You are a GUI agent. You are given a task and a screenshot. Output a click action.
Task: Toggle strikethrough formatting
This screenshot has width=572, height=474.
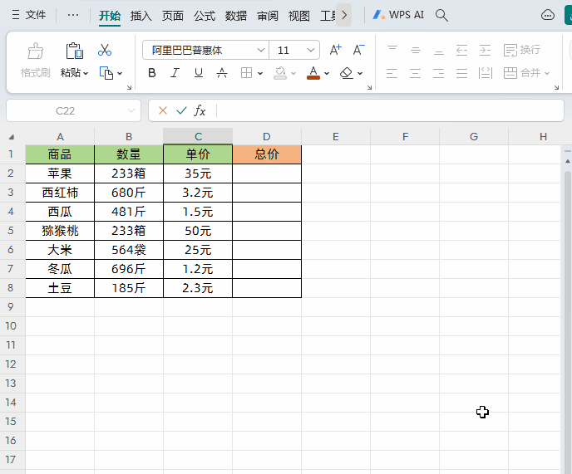click(x=222, y=73)
